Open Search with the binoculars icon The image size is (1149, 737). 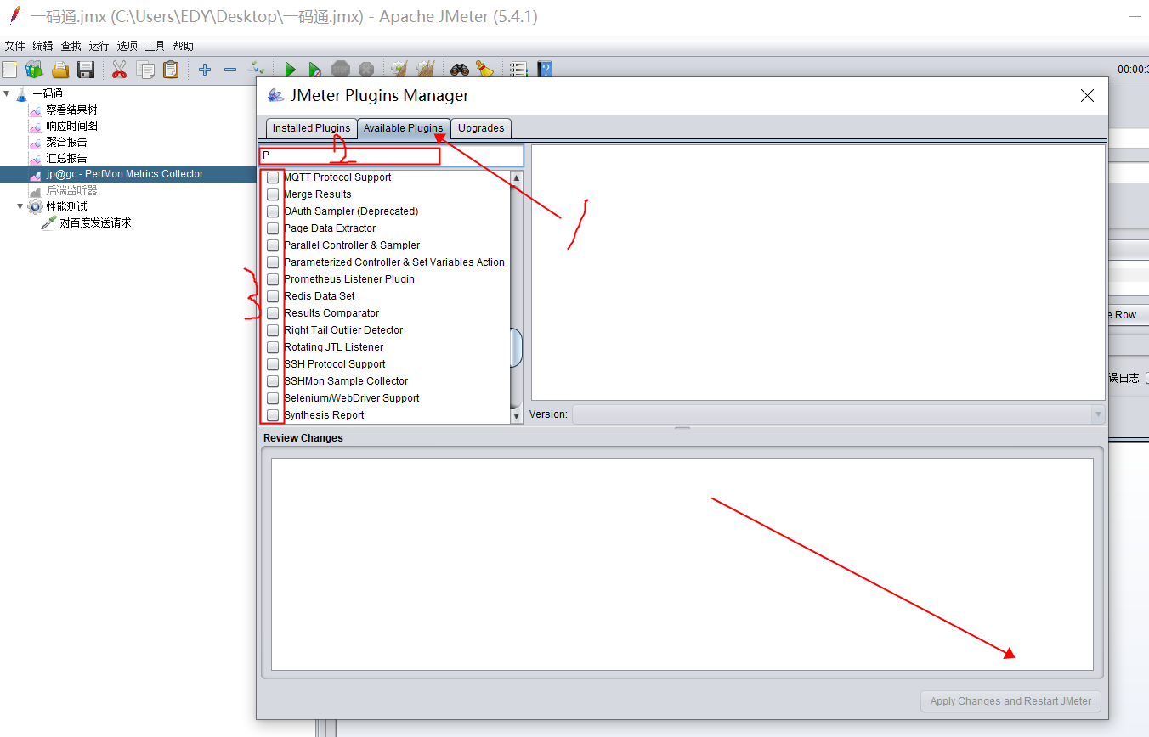click(x=460, y=70)
